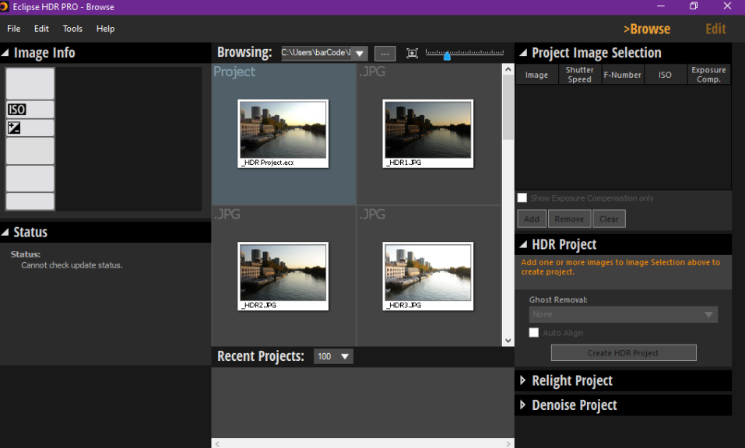The width and height of the screenshot is (745, 448).
Task: Toggle Show Exposure Compensation only checkbox
Action: [522, 198]
